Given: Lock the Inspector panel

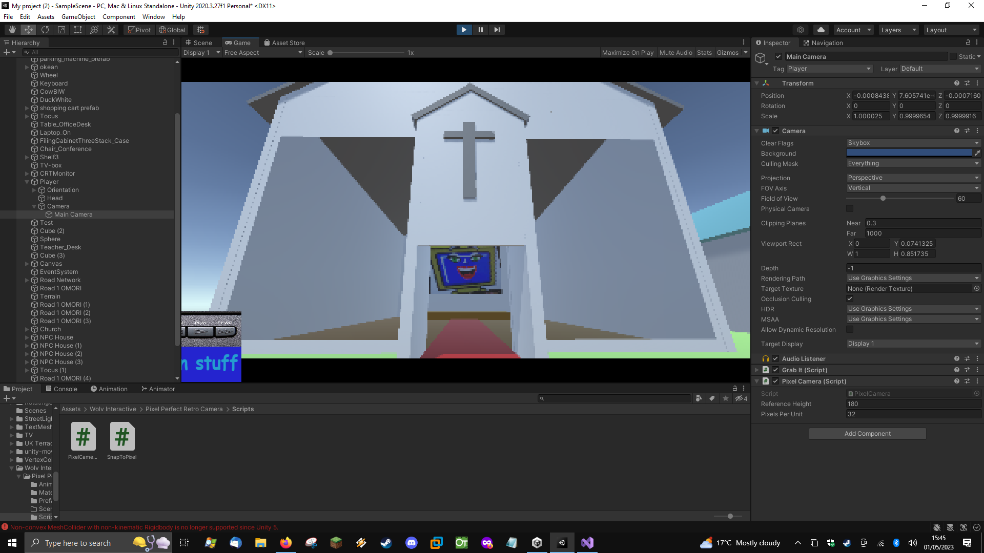Looking at the screenshot, I should point(968,42).
